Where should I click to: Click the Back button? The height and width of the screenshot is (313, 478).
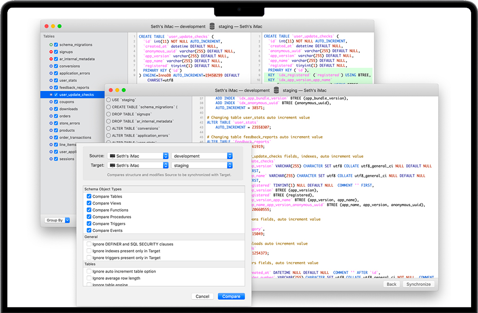(391, 284)
